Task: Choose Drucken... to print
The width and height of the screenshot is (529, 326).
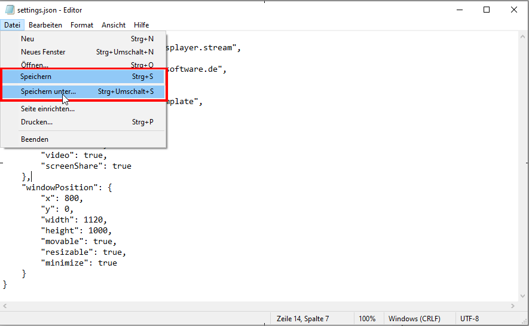Action: click(x=36, y=122)
